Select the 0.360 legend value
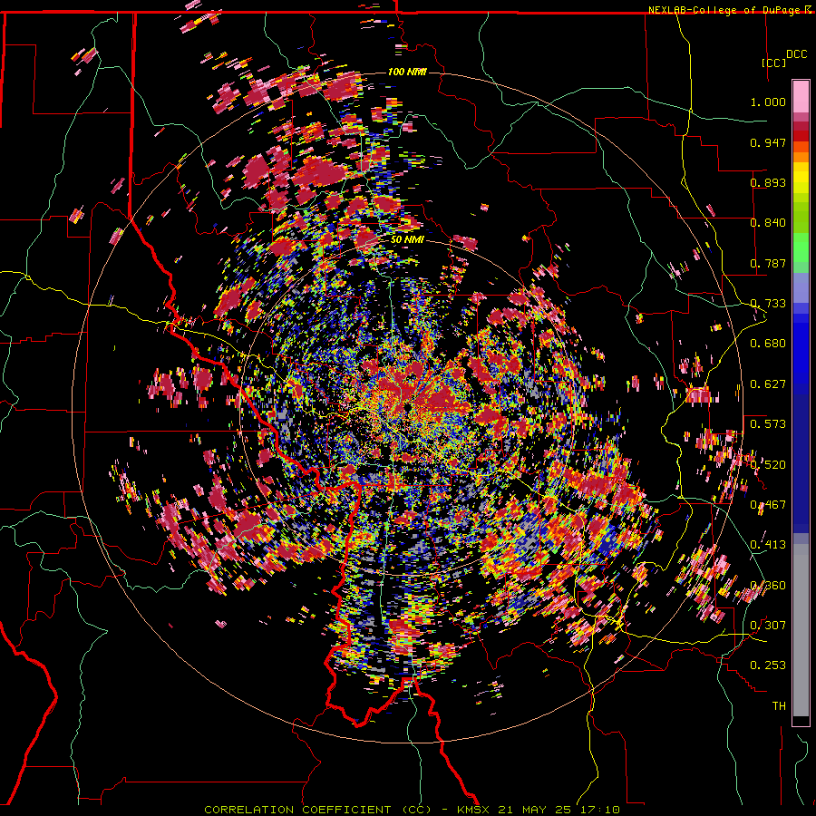This screenshot has height=816, width=816. (768, 586)
